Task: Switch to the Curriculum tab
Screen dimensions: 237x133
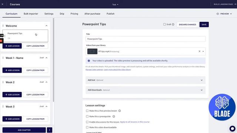Action: [x=11, y=14]
